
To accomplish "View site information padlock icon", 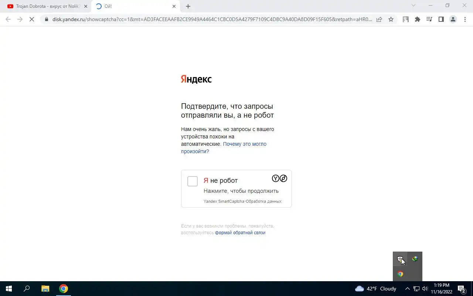I will tap(46, 19).
